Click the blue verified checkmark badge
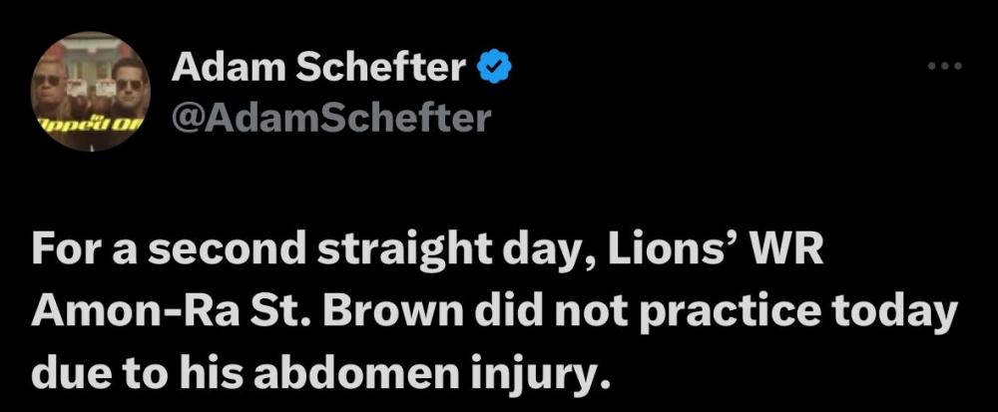The width and height of the screenshot is (998, 412). coord(496,68)
